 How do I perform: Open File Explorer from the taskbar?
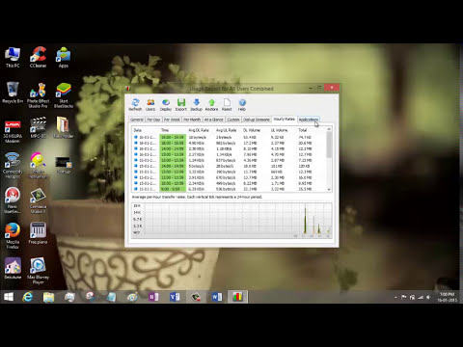point(48,297)
